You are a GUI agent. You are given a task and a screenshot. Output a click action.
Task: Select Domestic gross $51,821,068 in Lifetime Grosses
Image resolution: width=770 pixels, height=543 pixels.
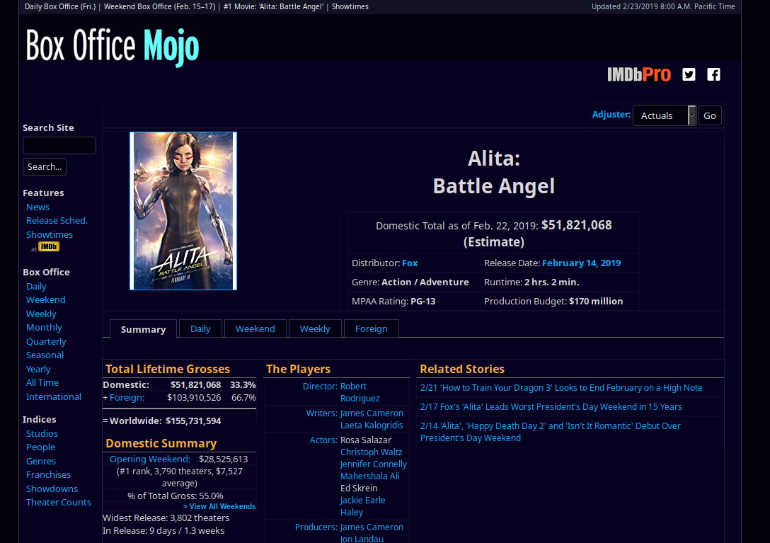point(195,384)
